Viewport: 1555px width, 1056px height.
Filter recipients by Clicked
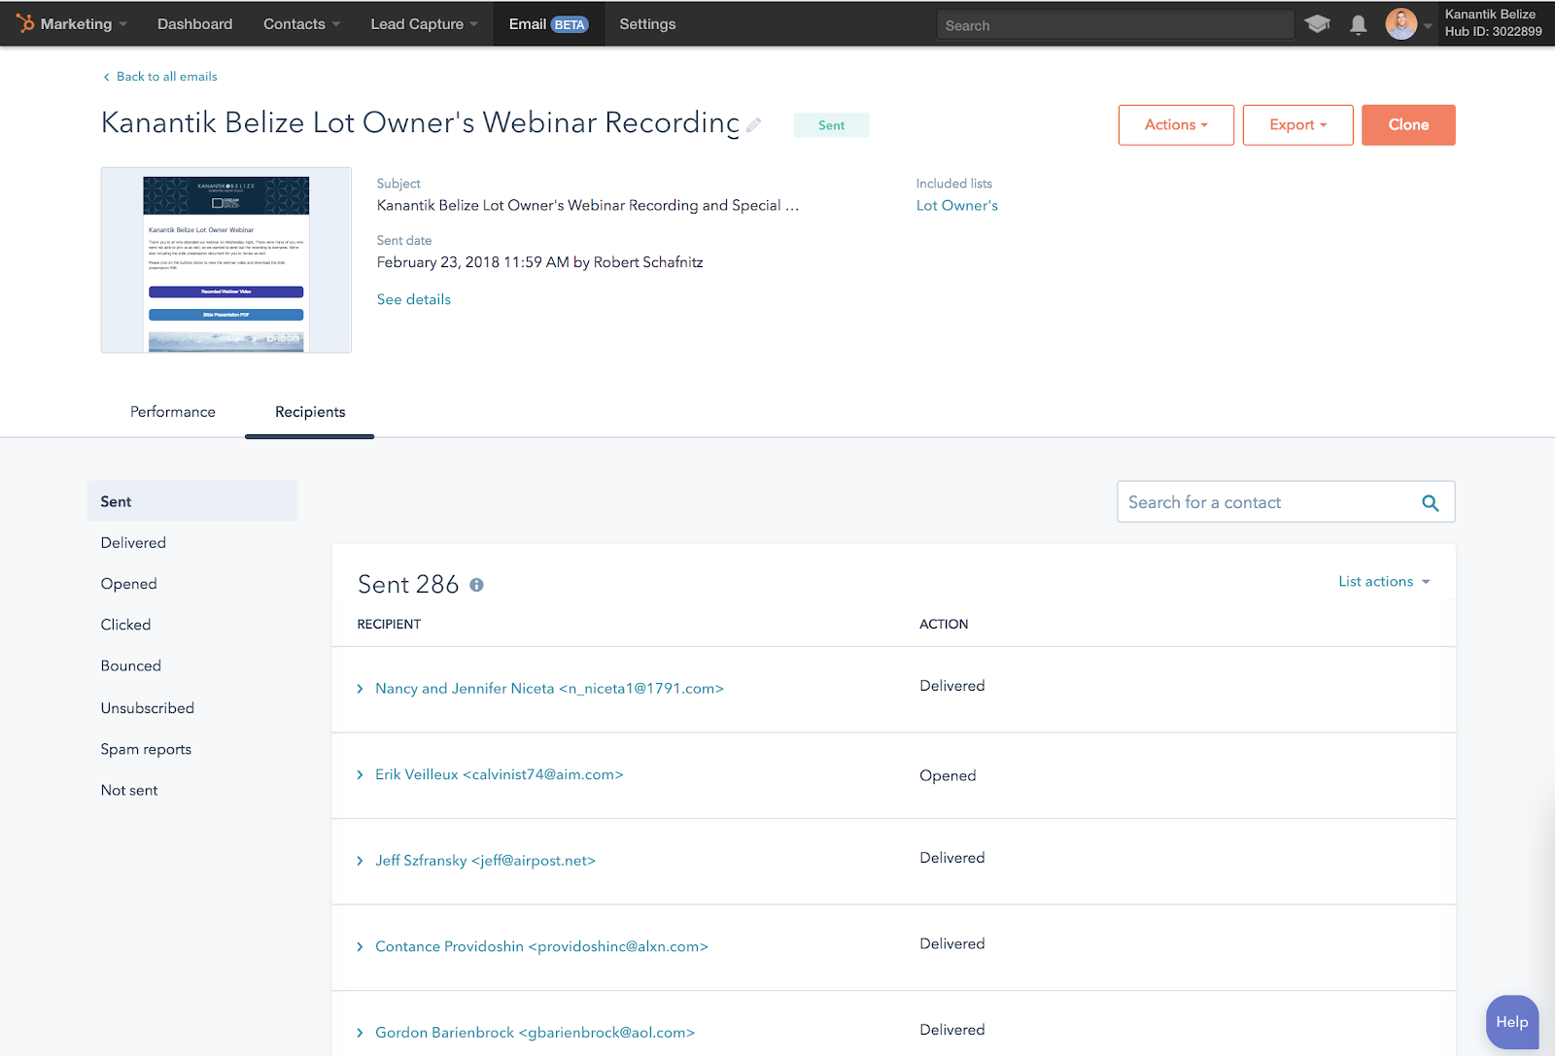(x=125, y=625)
